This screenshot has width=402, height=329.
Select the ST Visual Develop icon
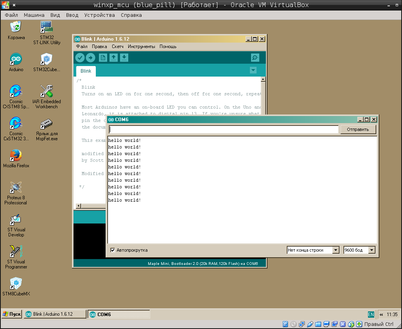pos(16,225)
